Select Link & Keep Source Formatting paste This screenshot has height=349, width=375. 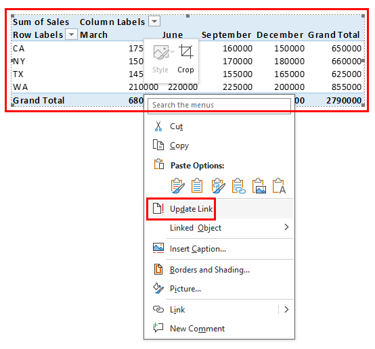click(218, 186)
